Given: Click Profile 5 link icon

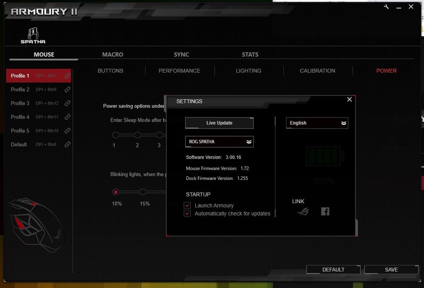Looking at the screenshot, I should point(67,131).
